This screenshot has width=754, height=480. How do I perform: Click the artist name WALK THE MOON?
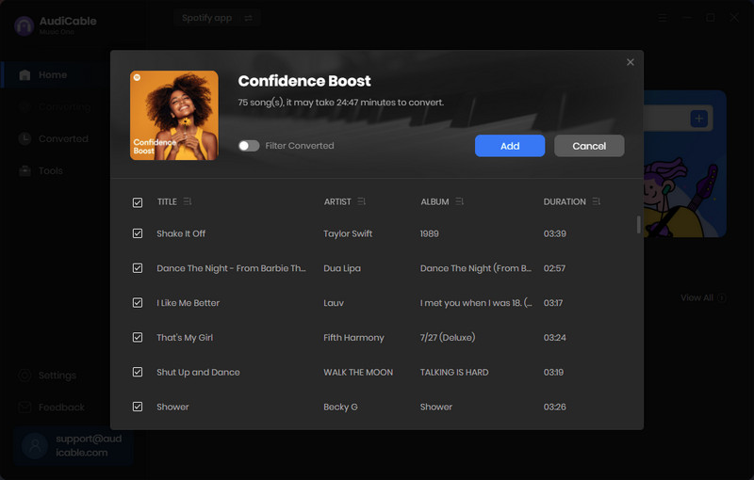pos(358,373)
